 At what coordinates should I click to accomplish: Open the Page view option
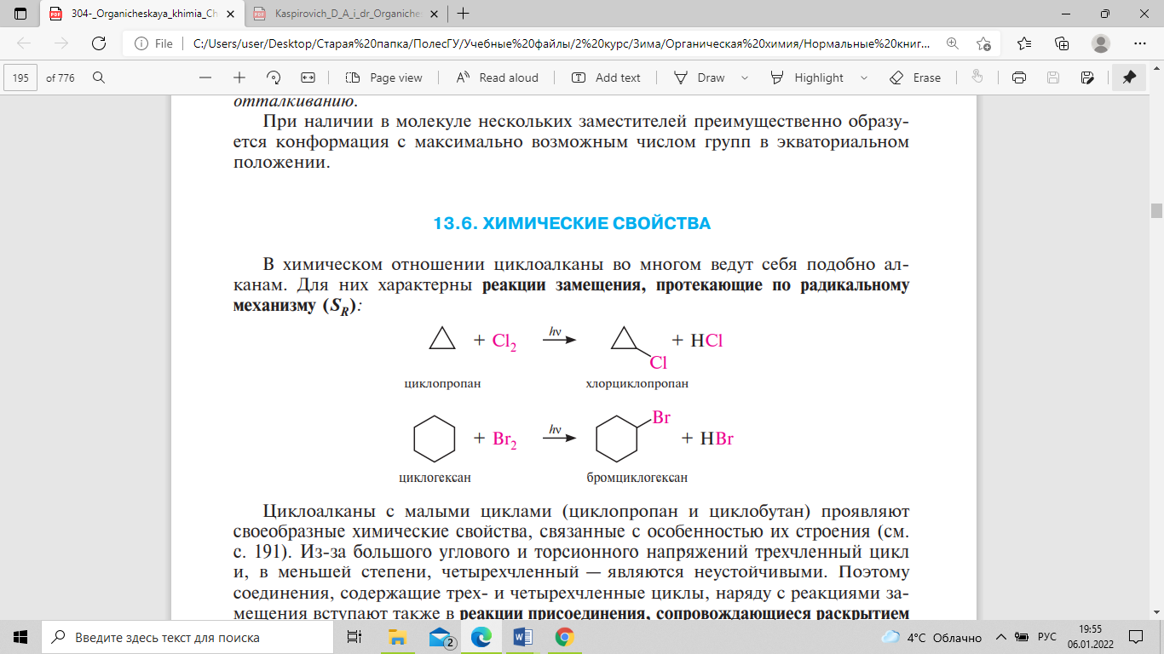(x=385, y=77)
